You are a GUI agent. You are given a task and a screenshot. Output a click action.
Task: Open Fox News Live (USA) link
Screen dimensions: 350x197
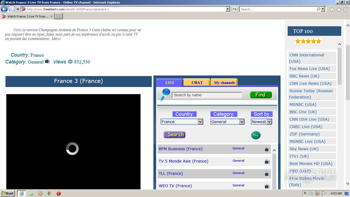click(x=310, y=69)
